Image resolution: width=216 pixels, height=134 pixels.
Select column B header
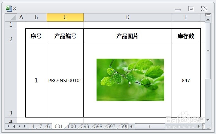tap(36, 17)
